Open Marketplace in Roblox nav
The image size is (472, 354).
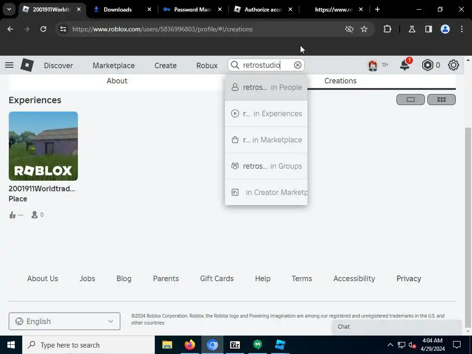point(113,65)
